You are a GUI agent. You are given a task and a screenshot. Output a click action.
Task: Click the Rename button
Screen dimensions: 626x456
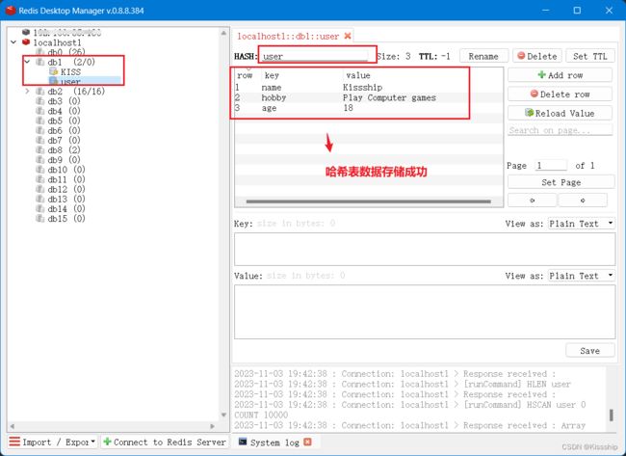(483, 56)
